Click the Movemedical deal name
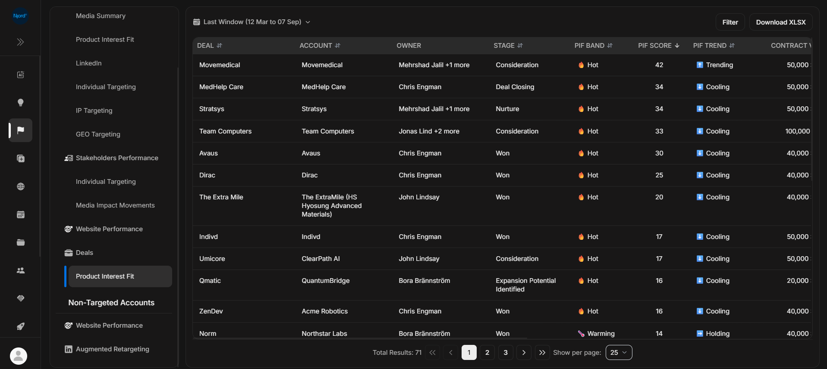Viewport: 827px width, 369px height. (220, 65)
